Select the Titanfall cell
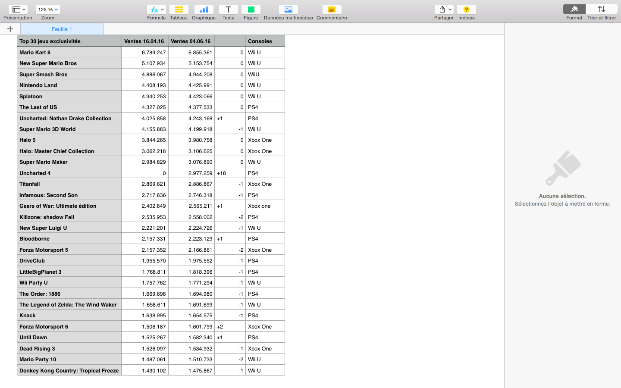621x388 pixels. pos(69,184)
